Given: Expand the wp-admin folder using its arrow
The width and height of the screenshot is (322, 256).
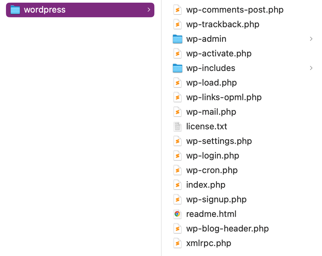Looking at the screenshot, I should 311,39.
